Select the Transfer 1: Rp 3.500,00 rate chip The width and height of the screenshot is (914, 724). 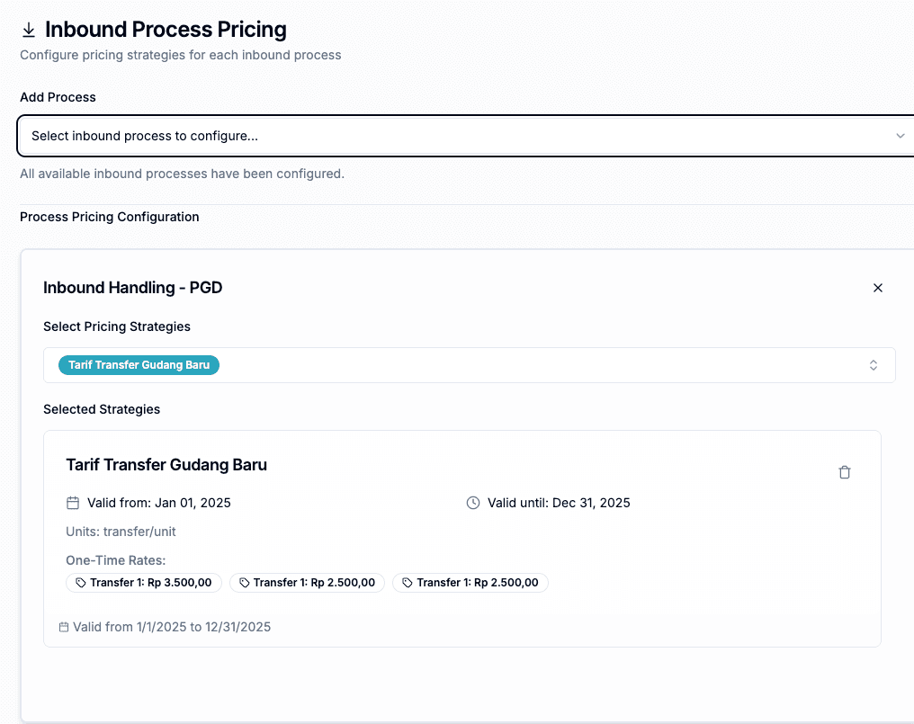click(x=144, y=583)
